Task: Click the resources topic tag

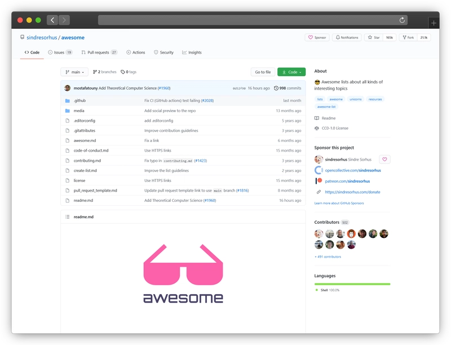Action: coord(375,99)
